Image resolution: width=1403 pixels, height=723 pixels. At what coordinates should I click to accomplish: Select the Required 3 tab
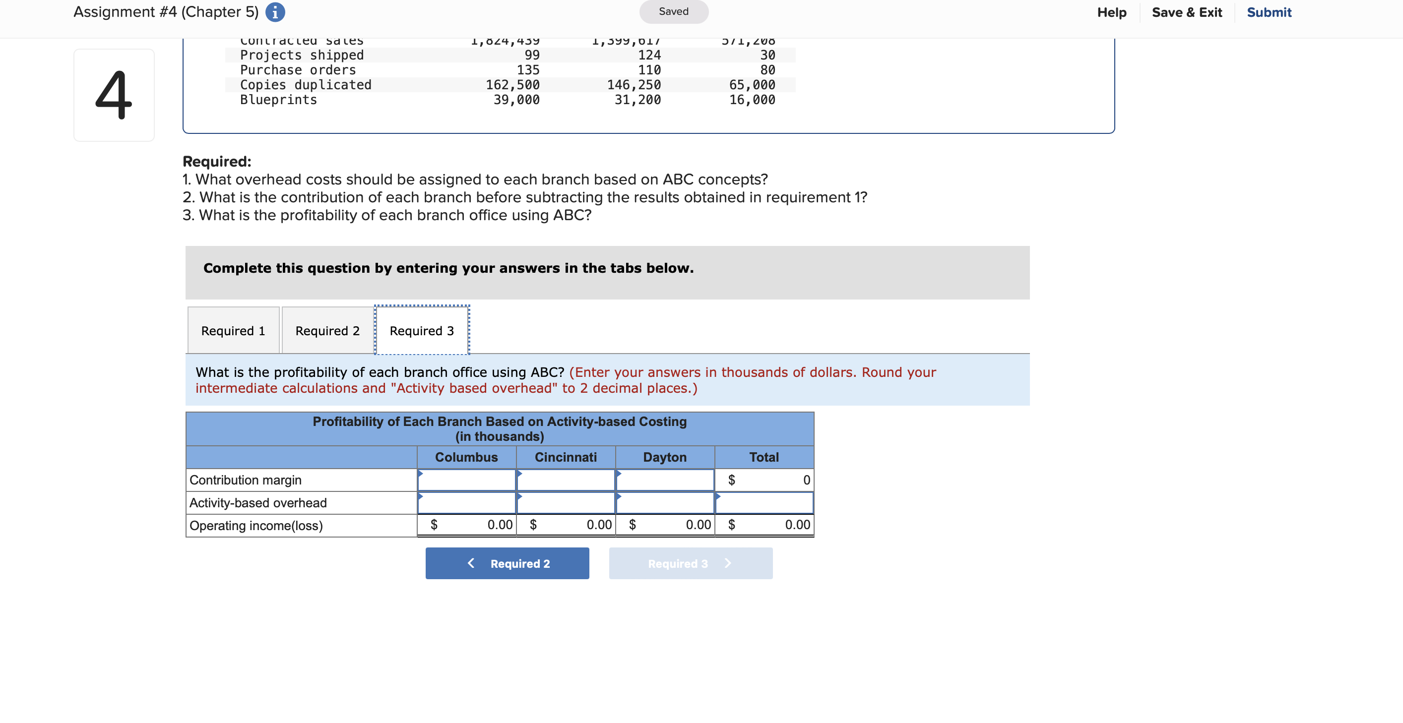click(421, 330)
